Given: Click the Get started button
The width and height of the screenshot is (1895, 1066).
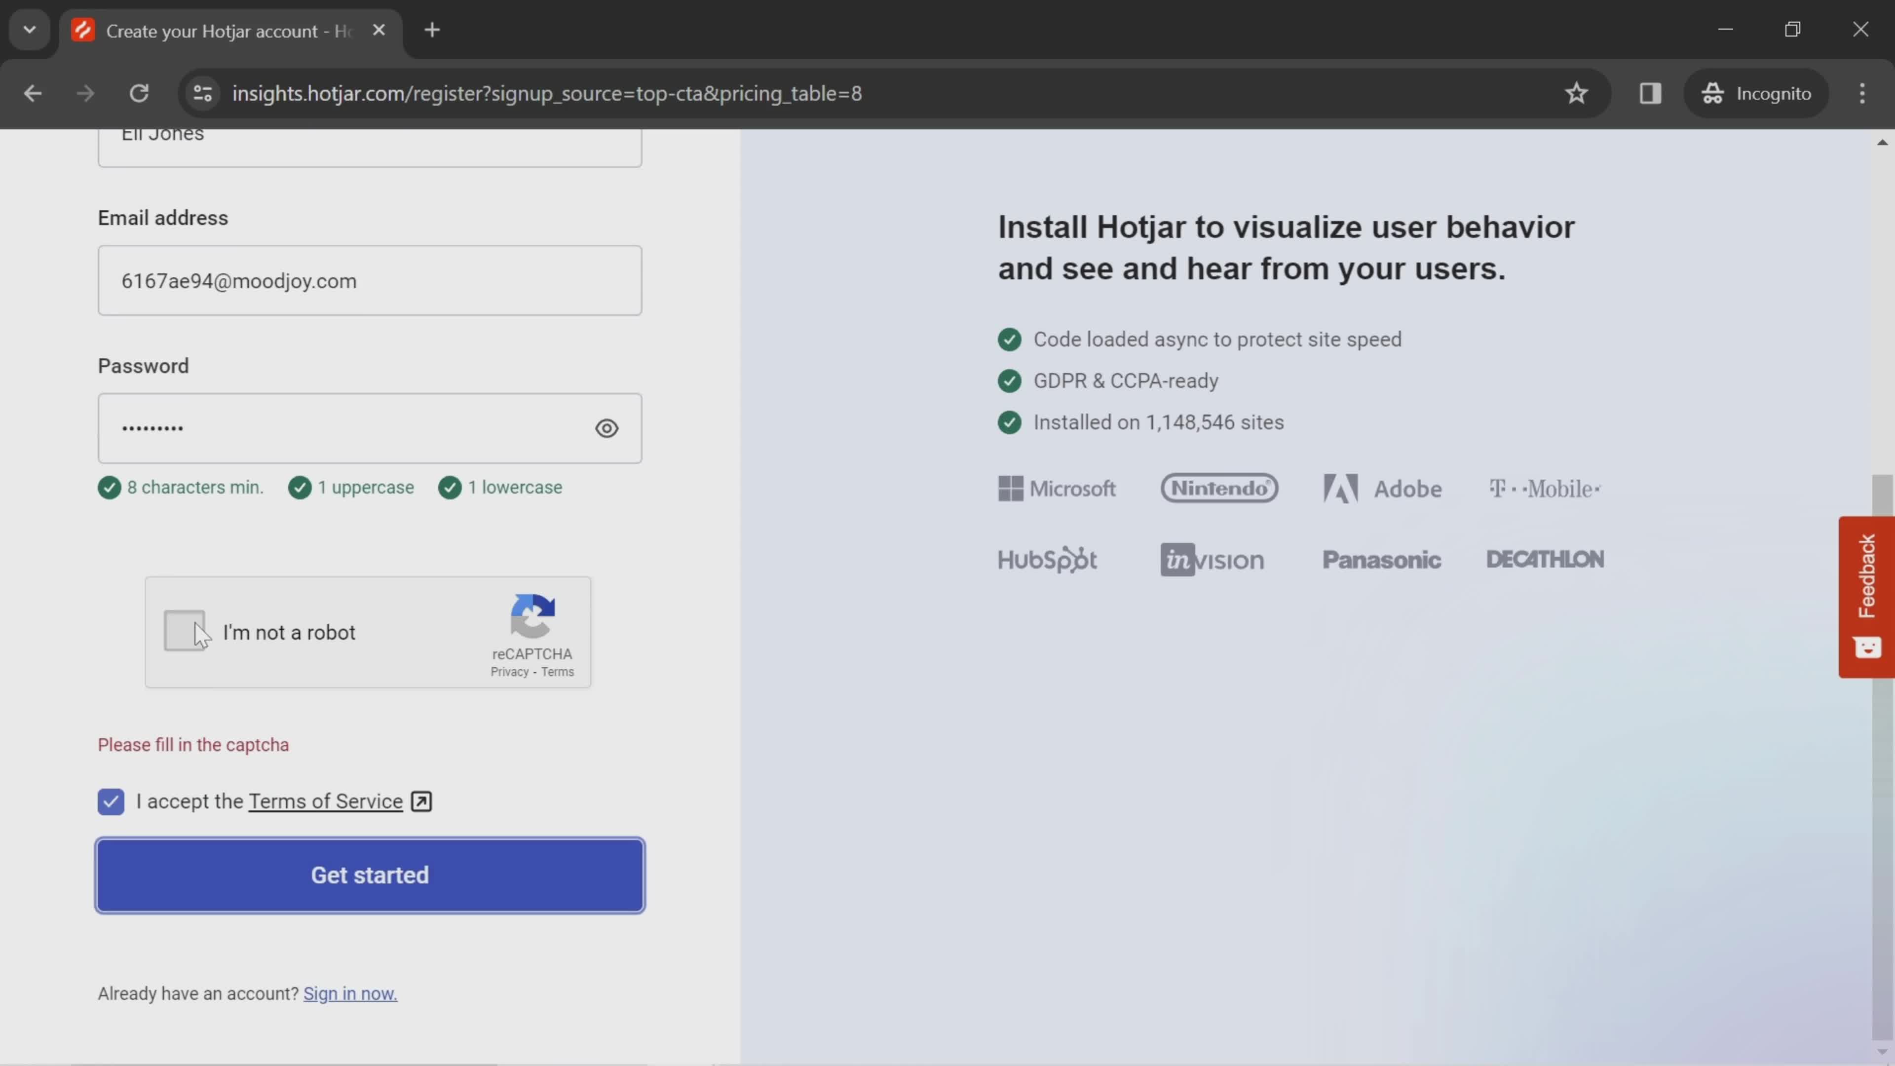Looking at the screenshot, I should tap(370, 876).
